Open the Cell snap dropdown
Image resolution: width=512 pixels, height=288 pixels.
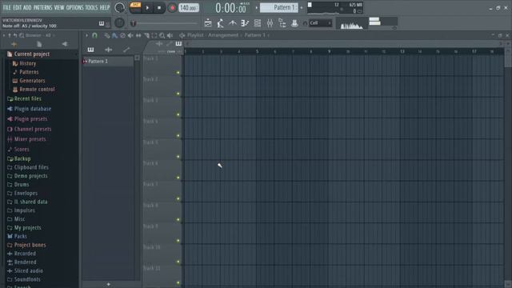[x=320, y=23]
